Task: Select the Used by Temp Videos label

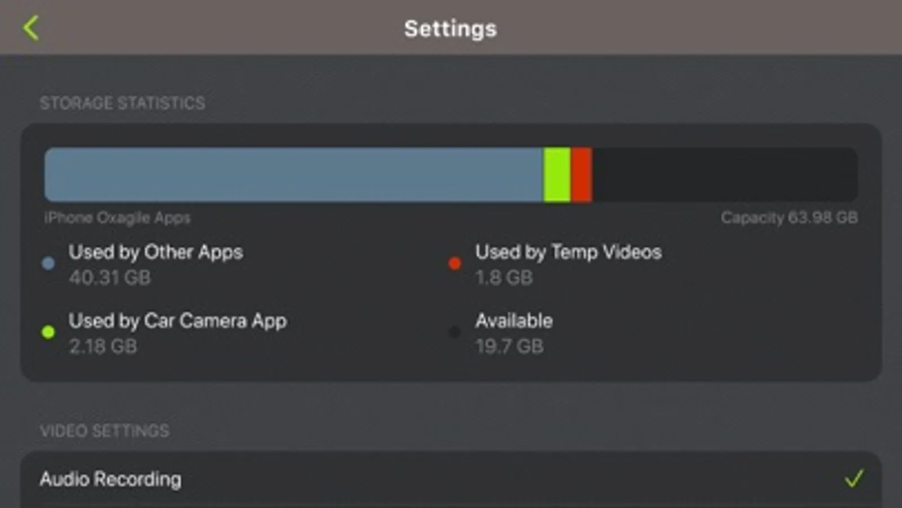Action: (x=568, y=252)
